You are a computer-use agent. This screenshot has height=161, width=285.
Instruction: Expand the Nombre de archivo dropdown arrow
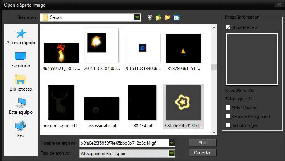[x=172, y=143]
